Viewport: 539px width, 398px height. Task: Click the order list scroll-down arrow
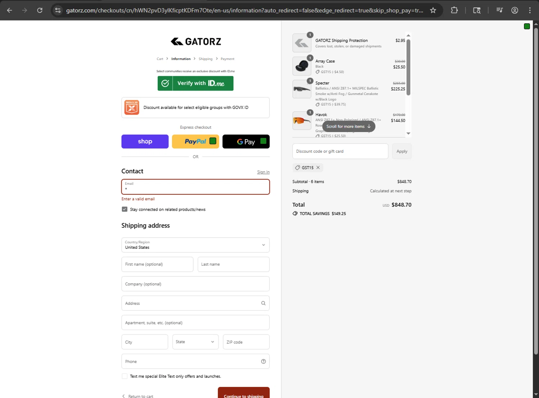(x=408, y=133)
